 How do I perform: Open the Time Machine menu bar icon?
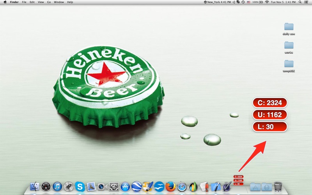(x=243, y=2)
